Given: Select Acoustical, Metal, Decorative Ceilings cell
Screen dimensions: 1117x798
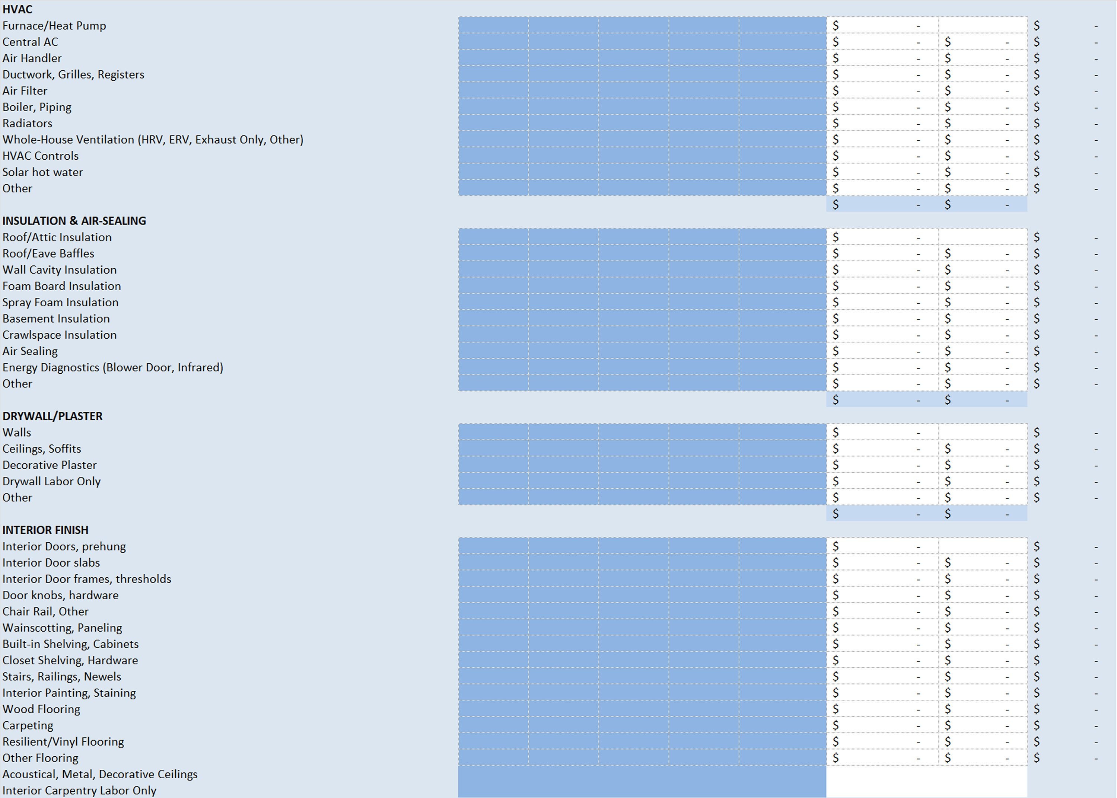Looking at the screenshot, I should [100, 774].
